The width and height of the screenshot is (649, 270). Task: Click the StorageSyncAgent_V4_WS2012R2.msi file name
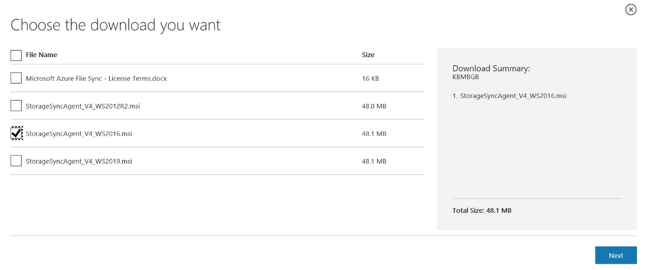coord(83,106)
